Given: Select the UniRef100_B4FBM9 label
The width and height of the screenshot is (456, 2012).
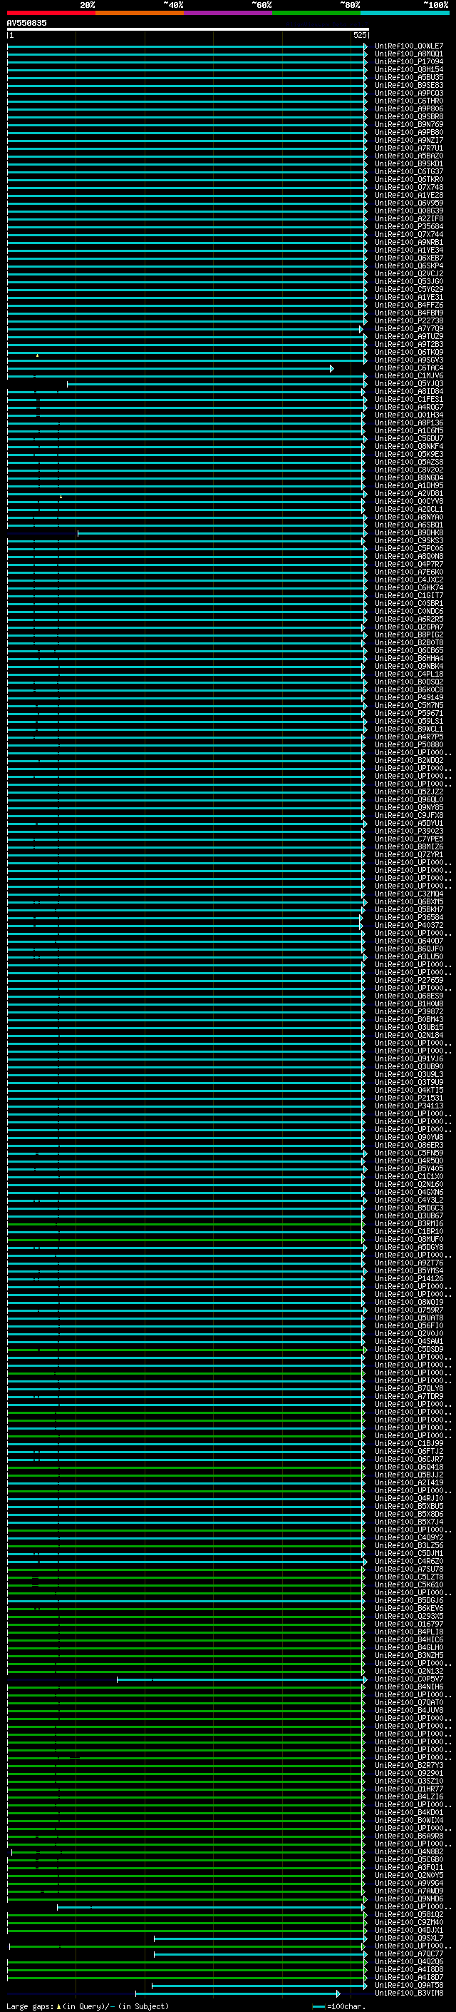Looking at the screenshot, I should point(408,313).
